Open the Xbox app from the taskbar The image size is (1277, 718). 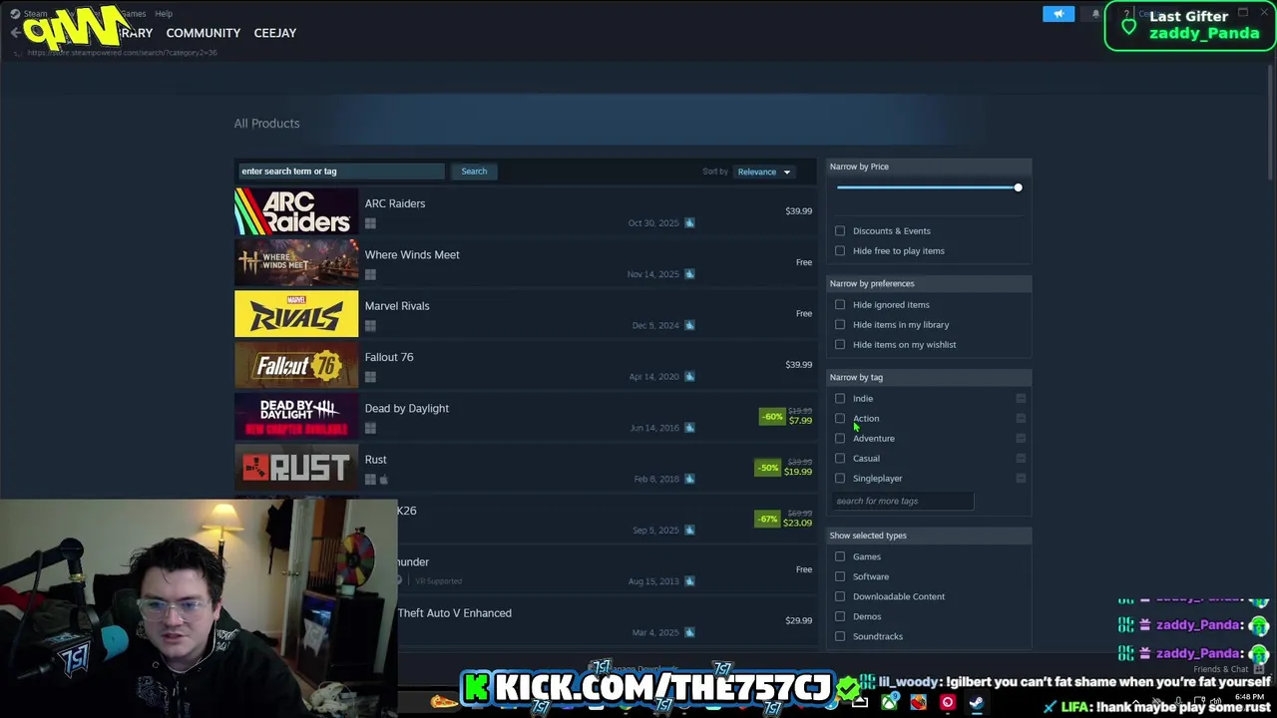[889, 703]
